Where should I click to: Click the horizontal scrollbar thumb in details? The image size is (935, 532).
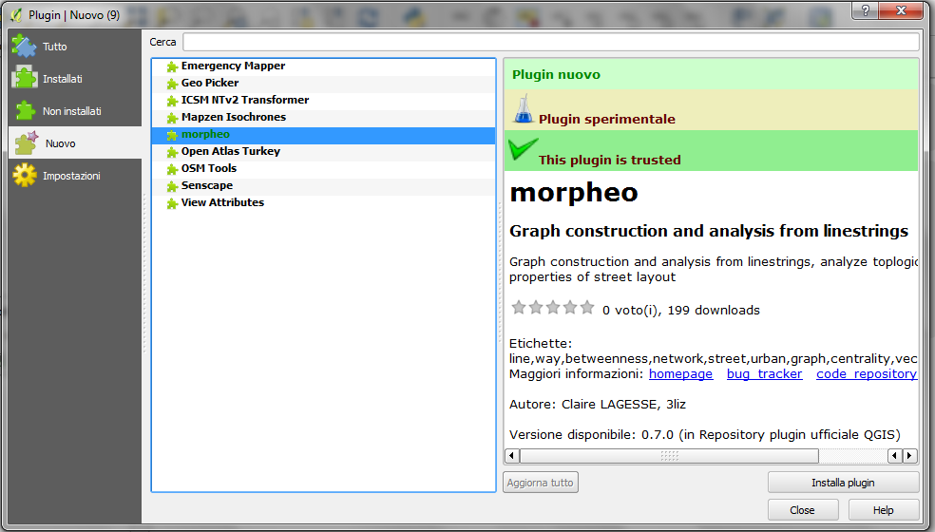tap(669, 456)
